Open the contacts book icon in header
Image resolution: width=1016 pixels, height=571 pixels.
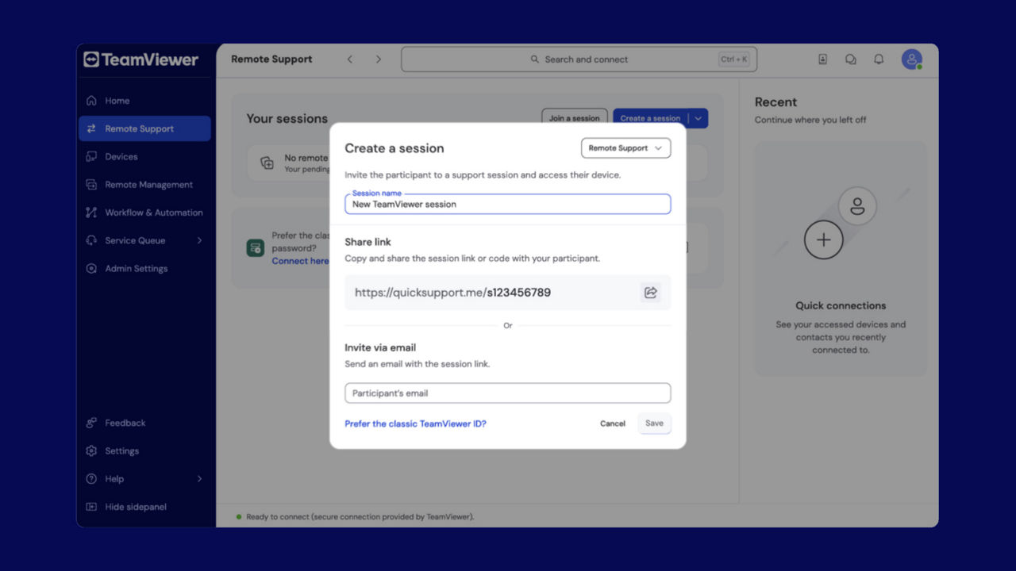click(823, 59)
